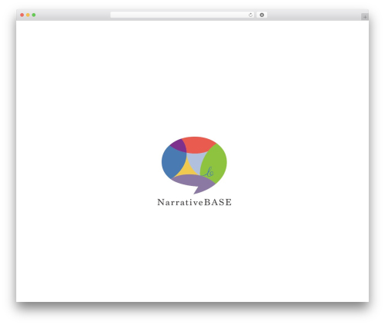
Task: Click the round dark icon button beside address bar
Action: [x=262, y=15]
